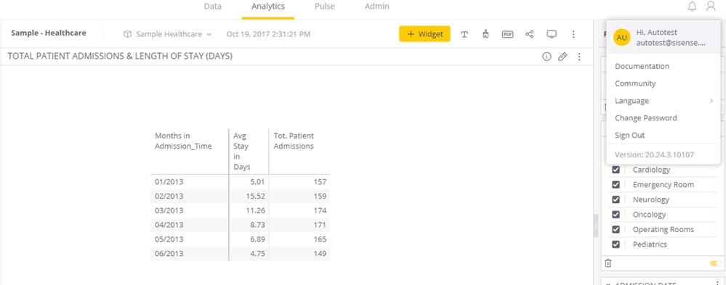Export dashboard using the PDF icon
Image resolution: width=726 pixels, height=285 pixels.
[507, 34]
